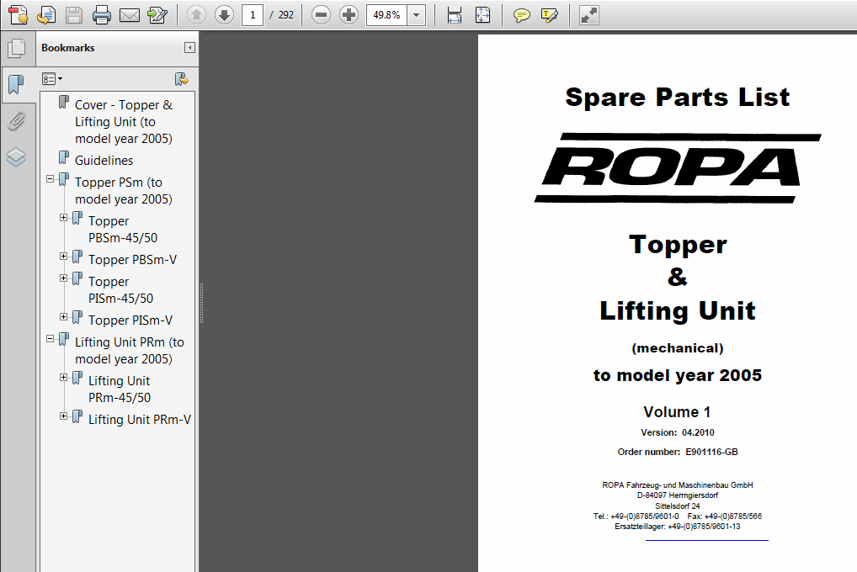The image size is (857, 572).
Task: Collapse the Bookmarks pane arrow
Action: click(189, 48)
